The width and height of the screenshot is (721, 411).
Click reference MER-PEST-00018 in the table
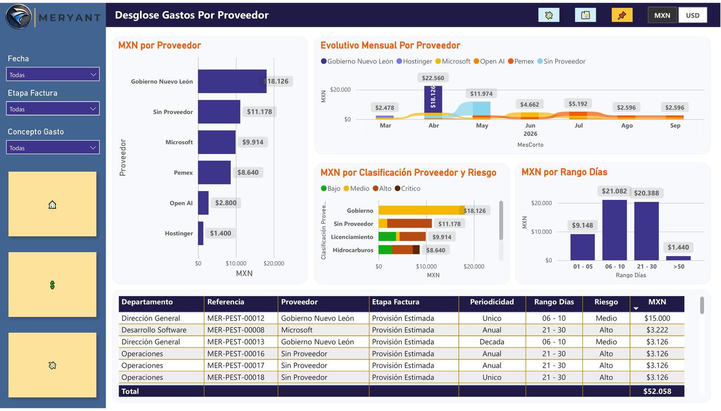click(x=236, y=378)
